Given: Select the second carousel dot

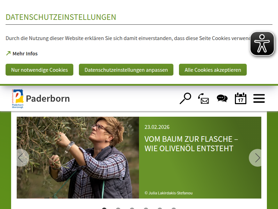Looking at the screenshot, I should pyautogui.click(x=118, y=208).
